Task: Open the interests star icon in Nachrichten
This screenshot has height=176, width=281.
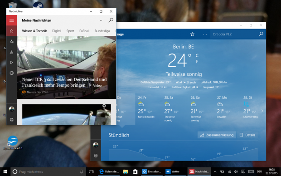Action: pyautogui.click(x=11, y=41)
